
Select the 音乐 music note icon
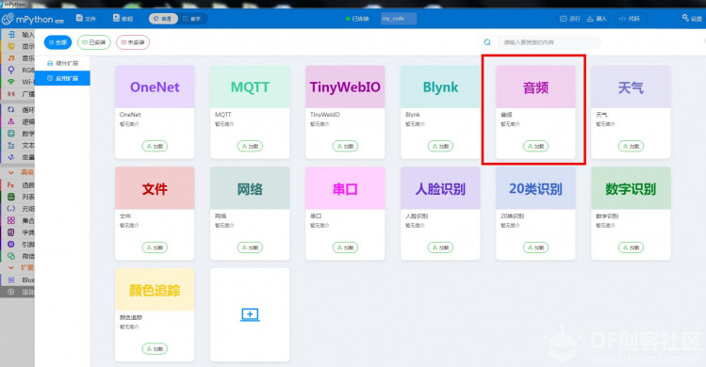point(11,58)
